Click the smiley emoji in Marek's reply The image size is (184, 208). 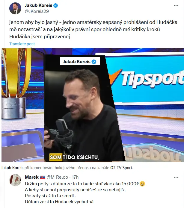pos(142,184)
